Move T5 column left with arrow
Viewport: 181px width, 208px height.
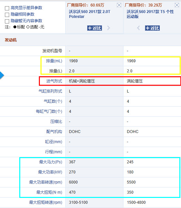pyautogui.click(x=138, y=28)
